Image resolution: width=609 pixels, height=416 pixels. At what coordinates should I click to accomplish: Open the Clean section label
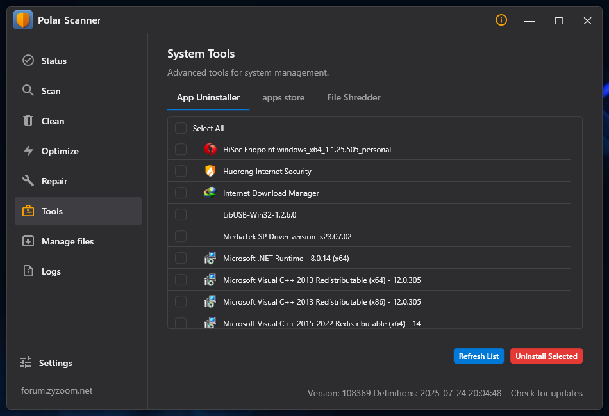pyautogui.click(x=53, y=121)
